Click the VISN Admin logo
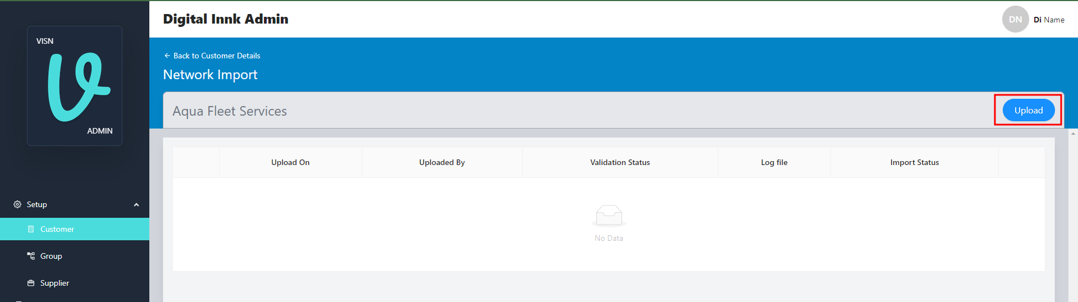This screenshot has height=302, width=1078. 75,86
